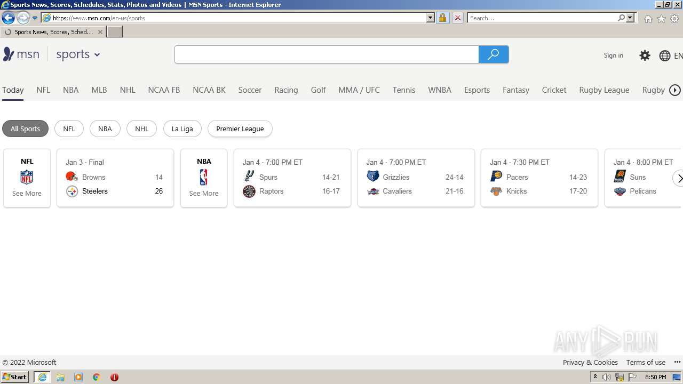Select the Premier League filter pill
This screenshot has height=384, width=683.
(240, 129)
